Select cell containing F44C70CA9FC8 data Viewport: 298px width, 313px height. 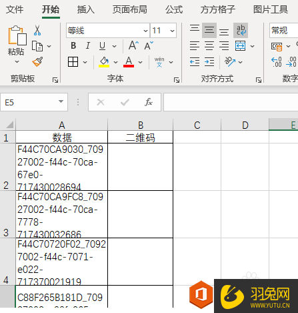[61, 214]
